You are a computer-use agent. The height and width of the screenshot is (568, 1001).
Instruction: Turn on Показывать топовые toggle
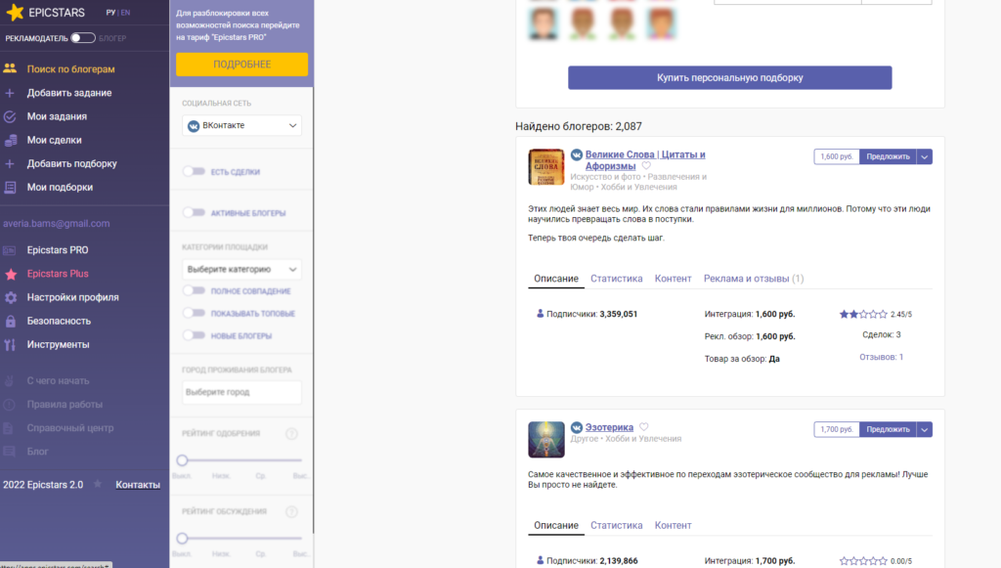click(x=195, y=313)
